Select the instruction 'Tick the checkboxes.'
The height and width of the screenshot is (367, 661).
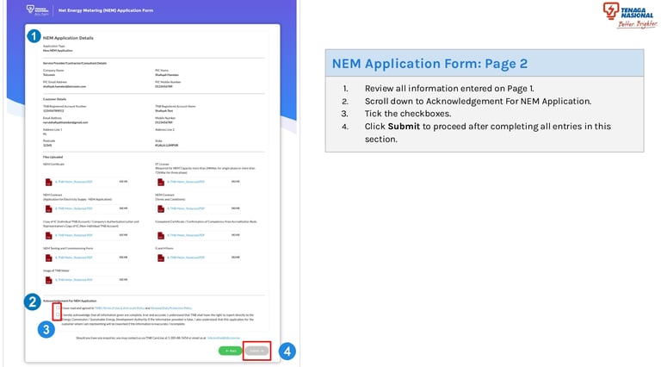(408, 114)
